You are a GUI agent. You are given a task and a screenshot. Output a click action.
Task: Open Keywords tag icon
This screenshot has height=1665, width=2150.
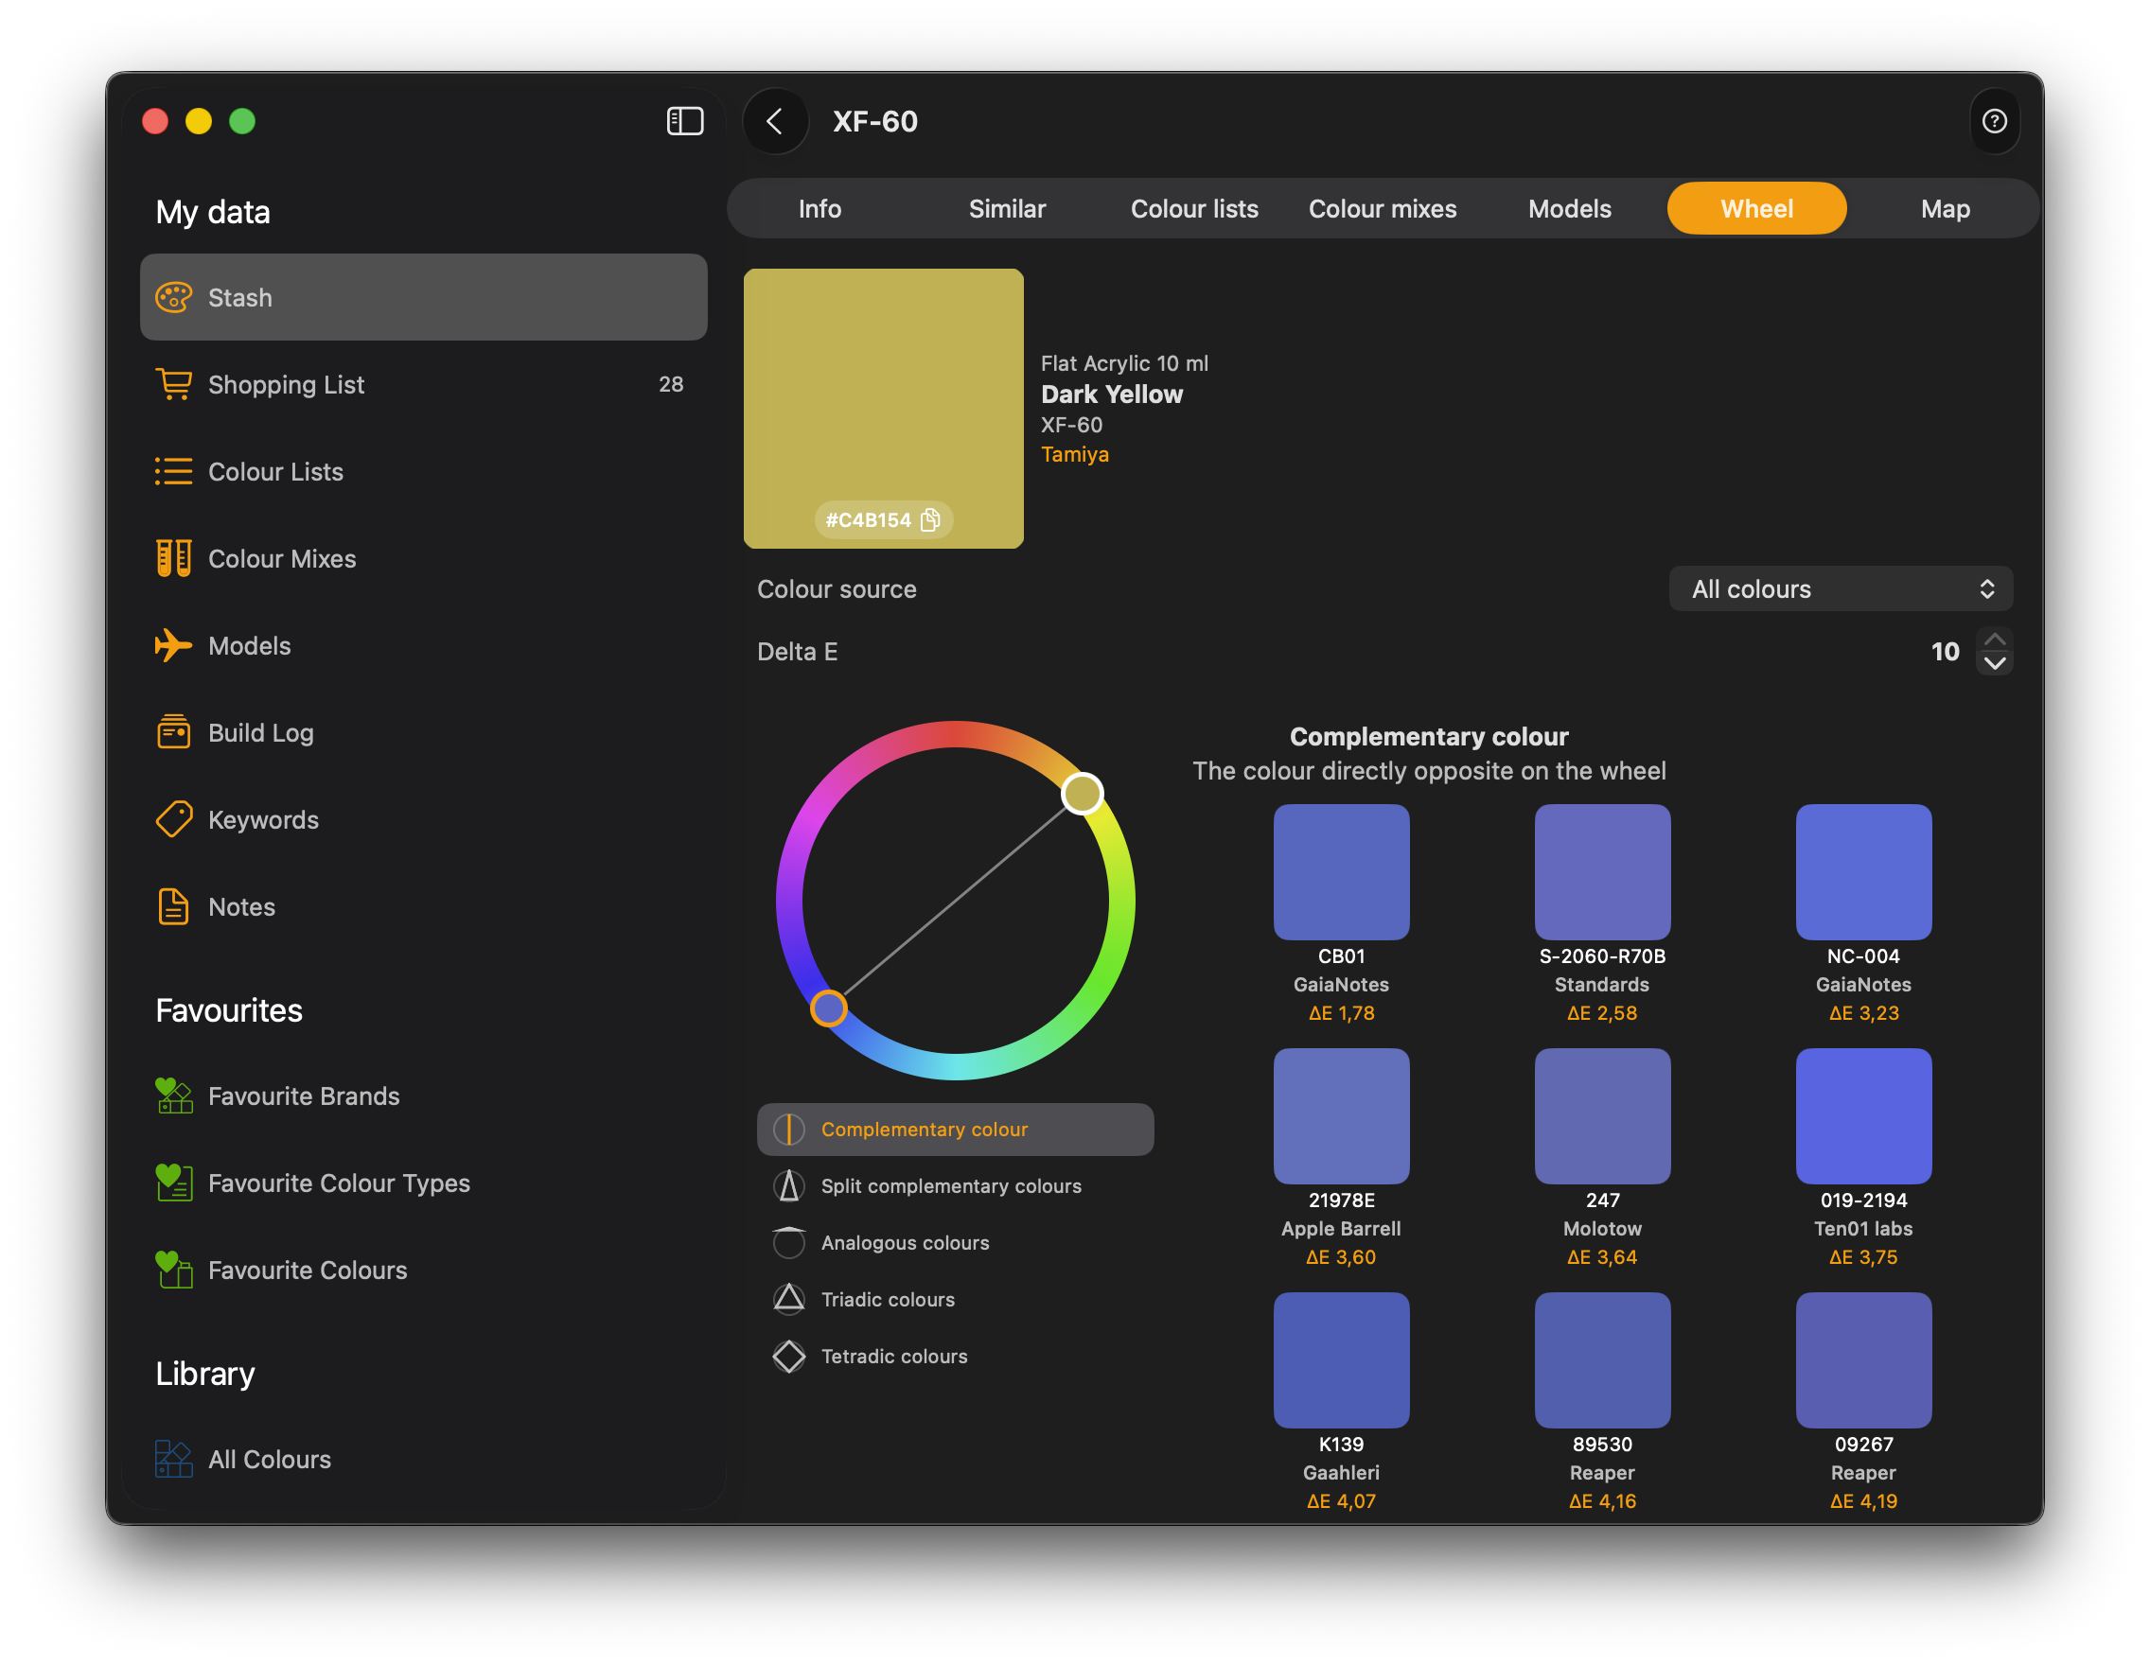coord(174,818)
